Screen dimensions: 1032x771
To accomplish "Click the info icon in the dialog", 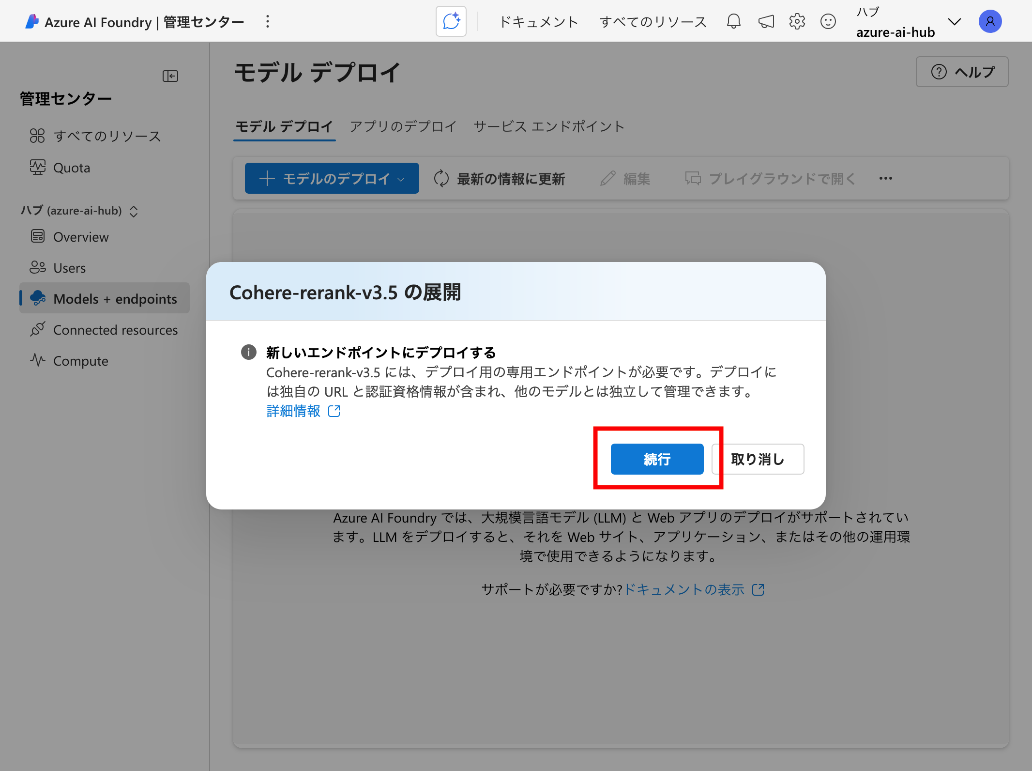I will coord(248,352).
